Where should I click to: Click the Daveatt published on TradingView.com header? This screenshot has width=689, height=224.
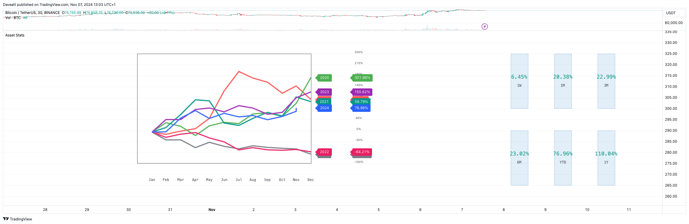point(59,5)
